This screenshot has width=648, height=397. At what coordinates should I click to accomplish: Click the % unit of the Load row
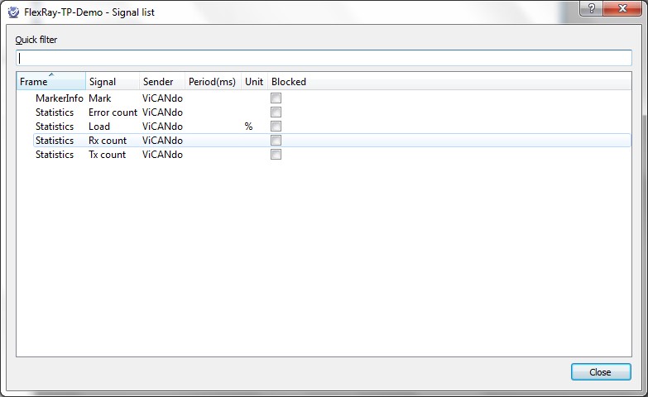tap(248, 127)
